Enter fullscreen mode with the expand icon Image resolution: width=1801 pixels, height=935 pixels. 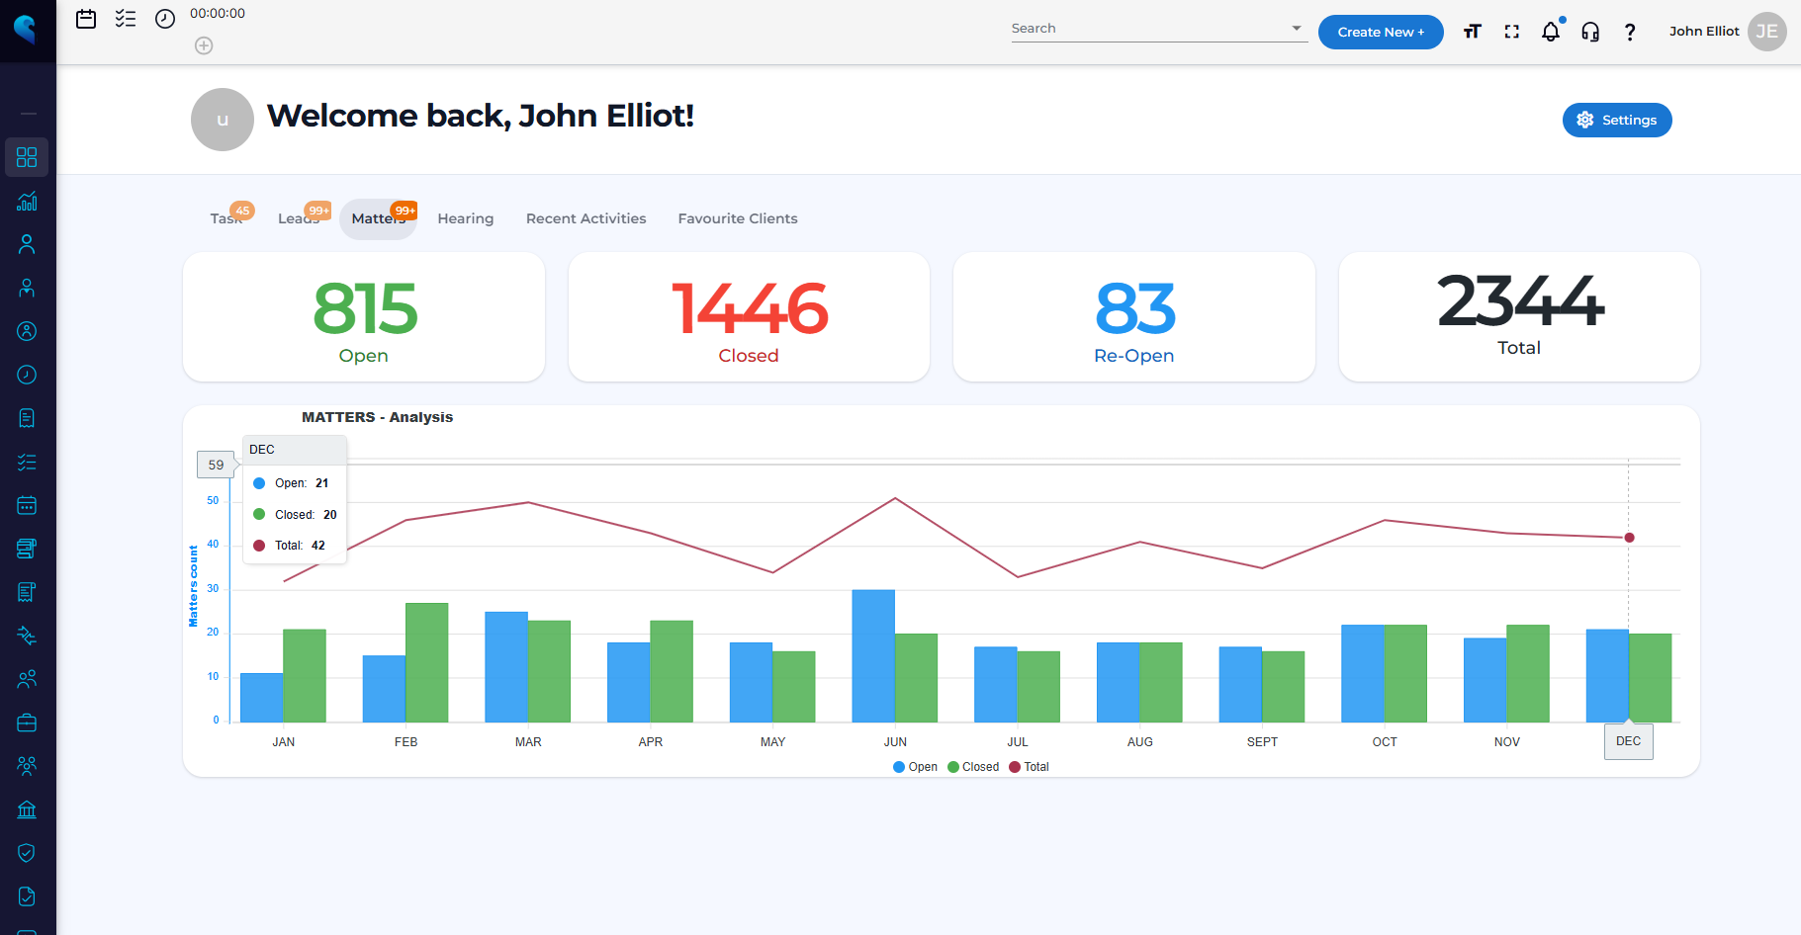(1511, 32)
